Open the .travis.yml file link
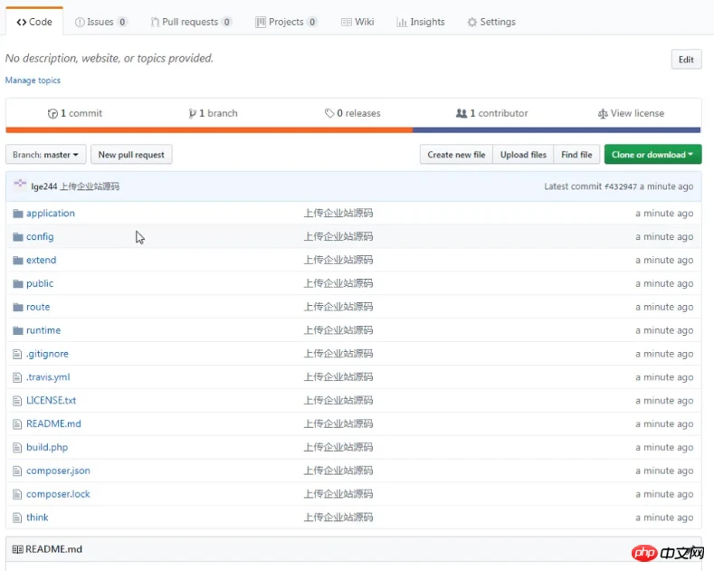714x571 pixels. (x=48, y=377)
